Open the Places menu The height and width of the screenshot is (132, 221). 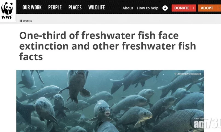click(x=75, y=7)
